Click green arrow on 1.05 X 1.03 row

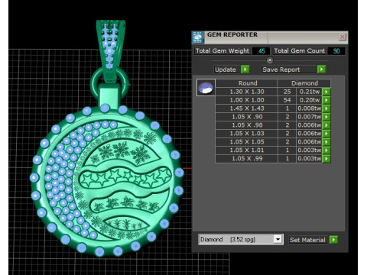coord(326,134)
